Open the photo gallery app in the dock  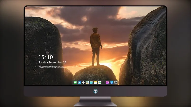point(100,82)
